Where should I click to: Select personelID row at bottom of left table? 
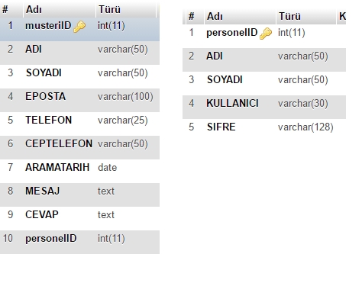coord(79,242)
